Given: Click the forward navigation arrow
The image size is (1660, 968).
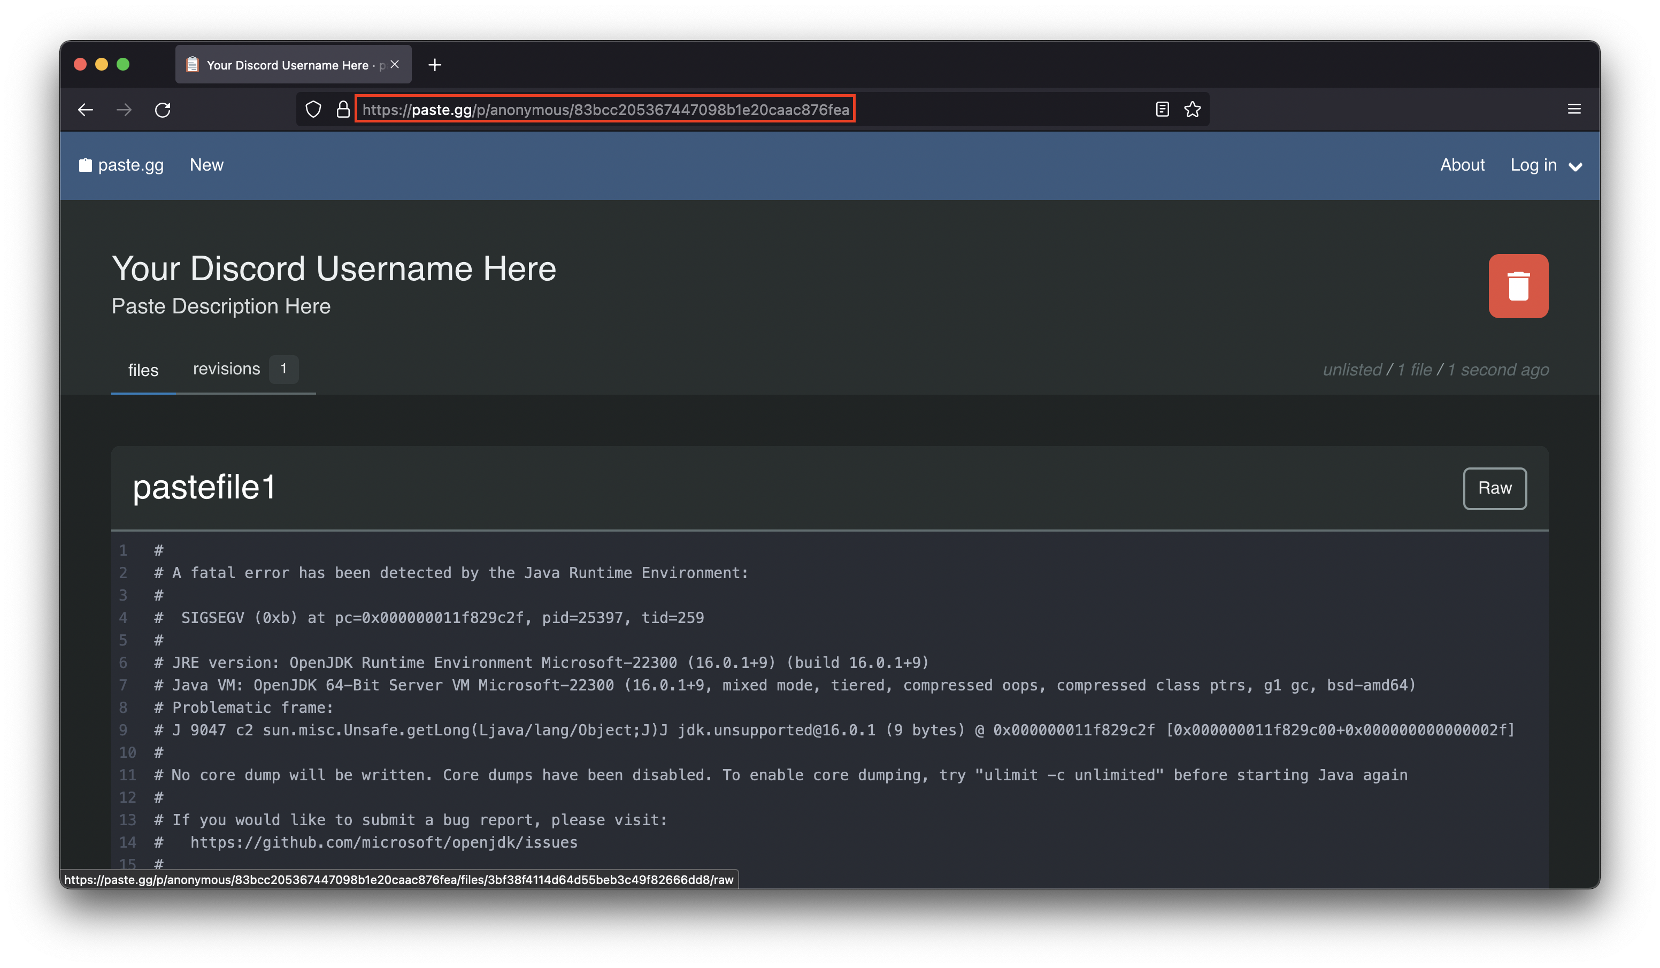Looking at the screenshot, I should pyautogui.click(x=124, y=110).
